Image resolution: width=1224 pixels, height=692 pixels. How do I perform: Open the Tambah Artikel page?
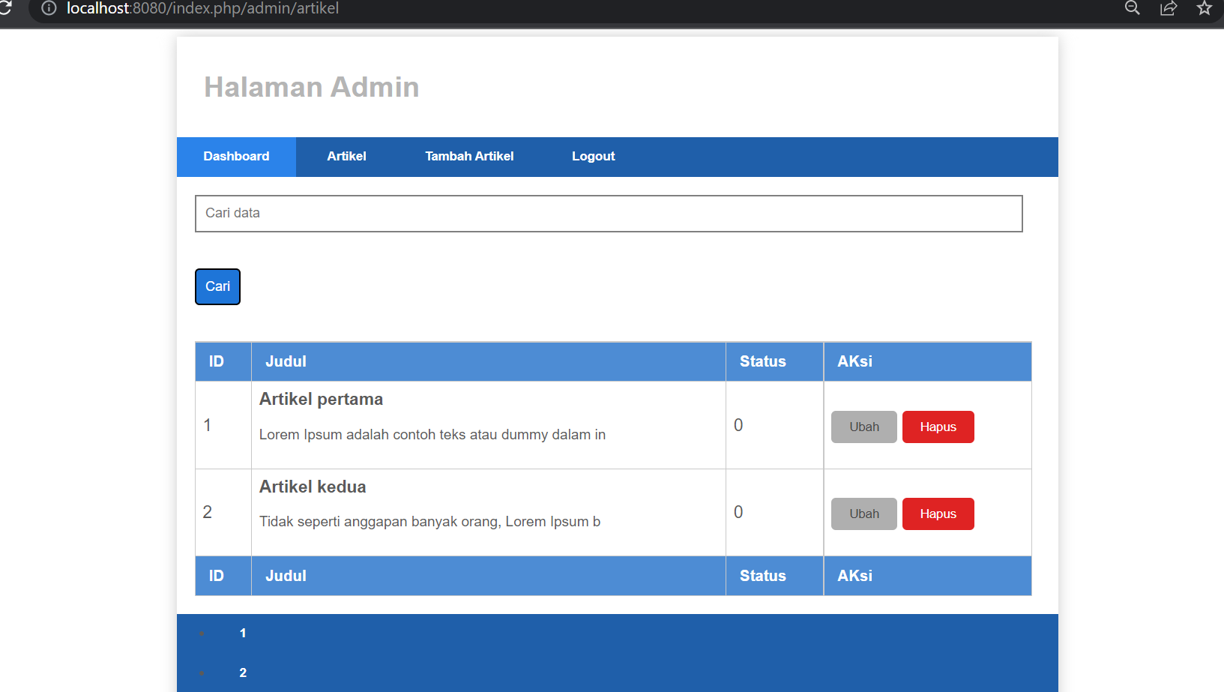(469, 156)
